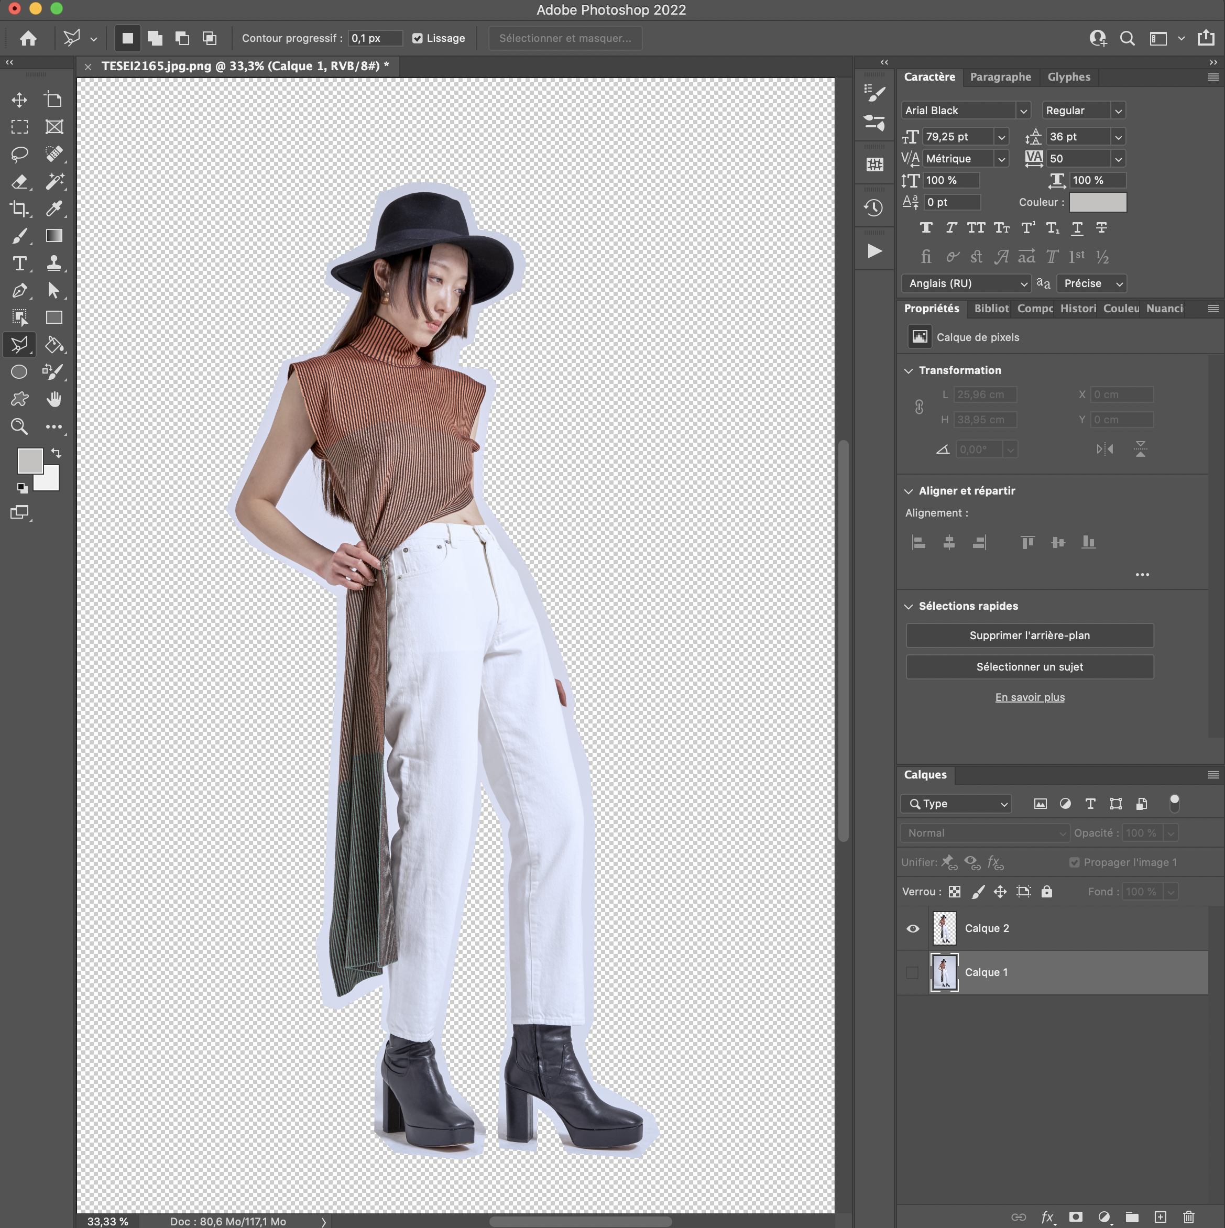Select the Hand tool

tap(54, 399)
